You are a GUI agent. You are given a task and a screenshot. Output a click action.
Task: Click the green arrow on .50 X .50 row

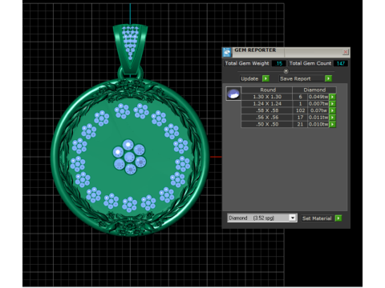[332, 125]
